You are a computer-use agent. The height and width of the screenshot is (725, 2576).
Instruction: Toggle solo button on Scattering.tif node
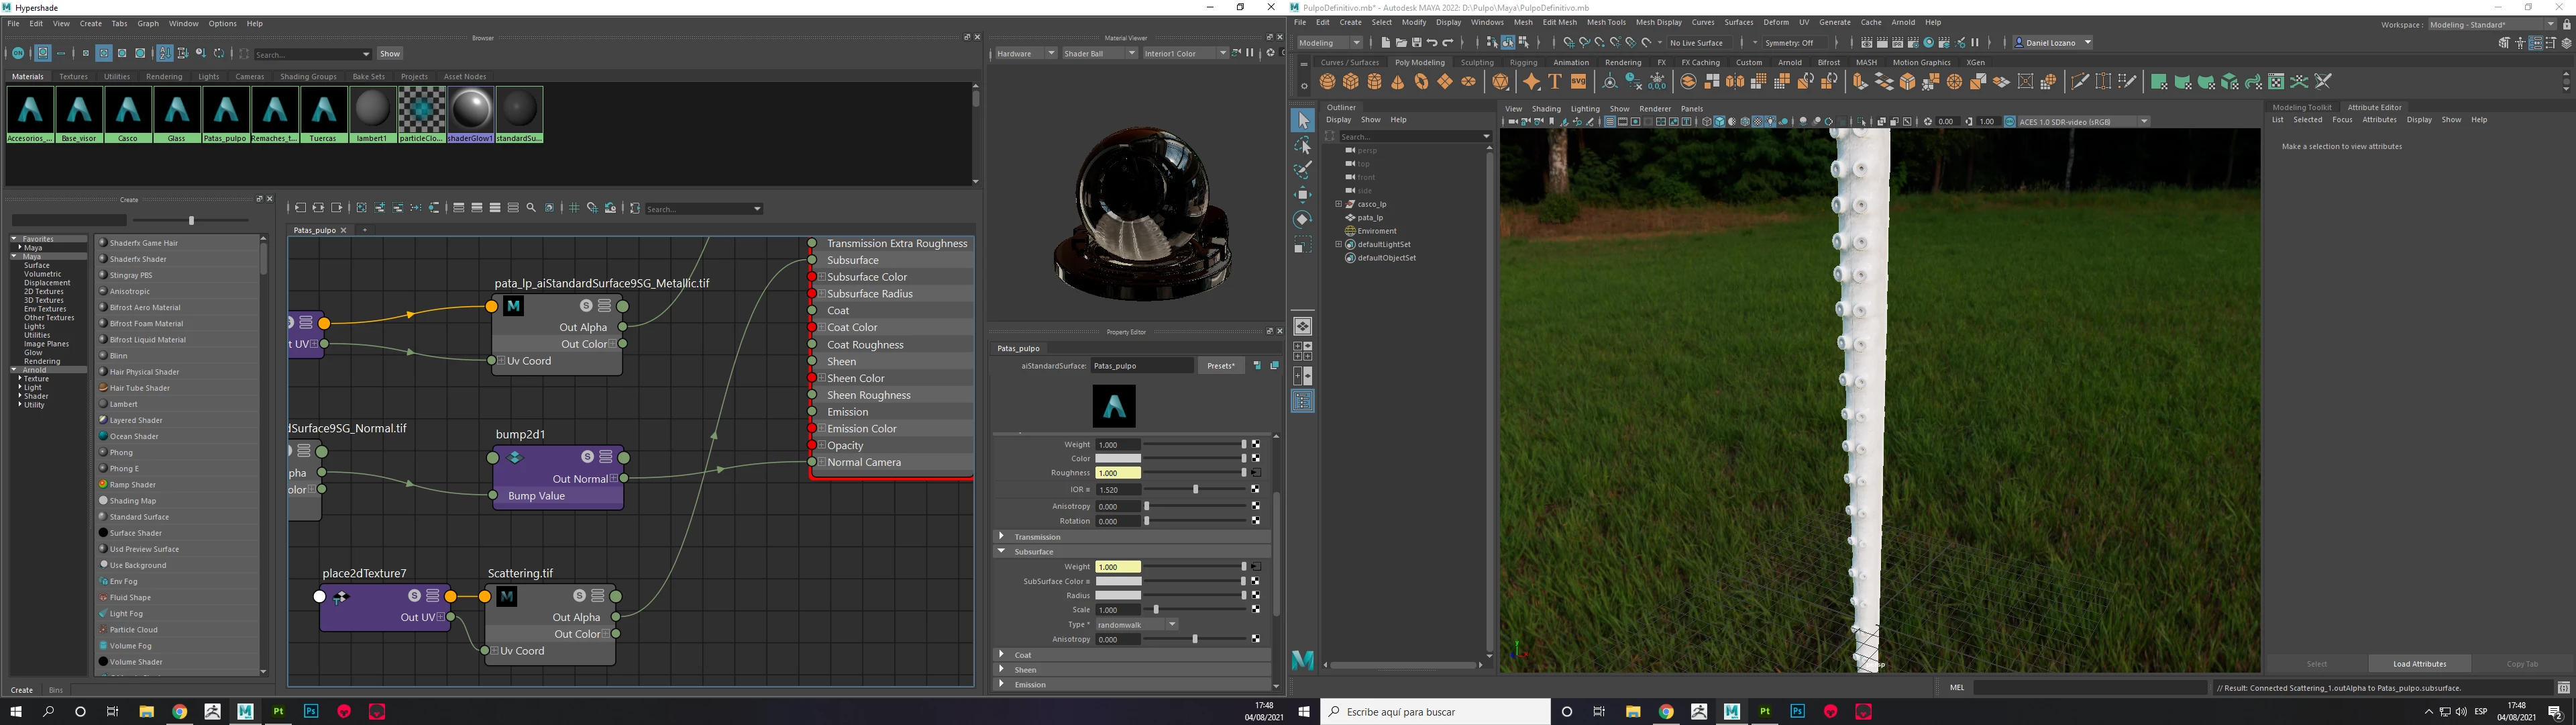pos(579,596)
